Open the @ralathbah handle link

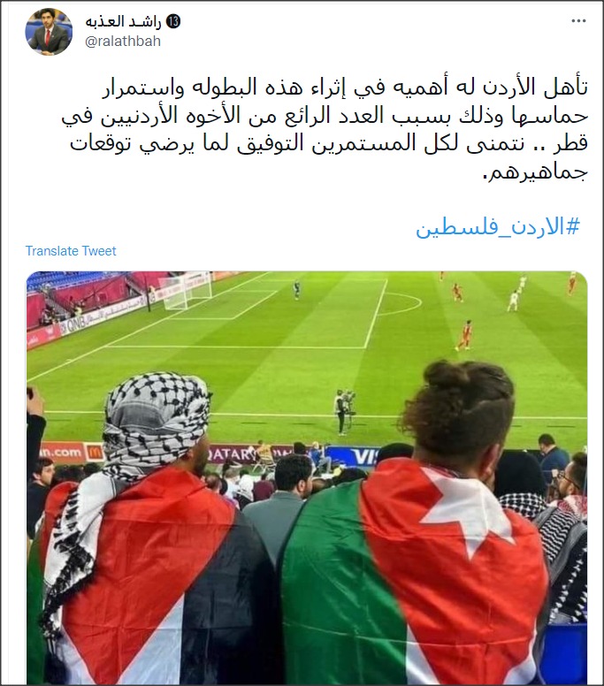point(123,42)
